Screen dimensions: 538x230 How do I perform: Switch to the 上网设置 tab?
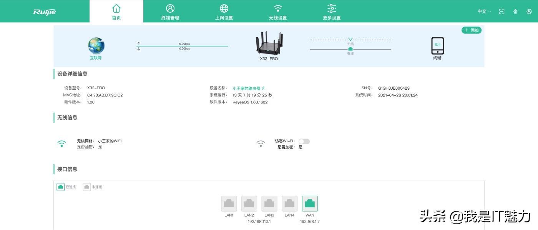point(224,12)
